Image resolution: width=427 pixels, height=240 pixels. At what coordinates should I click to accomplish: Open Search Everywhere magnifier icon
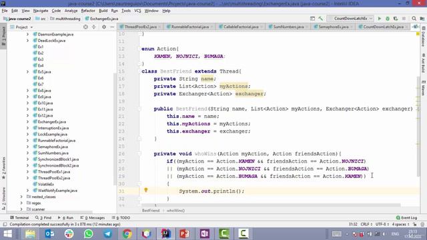pyautogui.click(x=414, y=19)
